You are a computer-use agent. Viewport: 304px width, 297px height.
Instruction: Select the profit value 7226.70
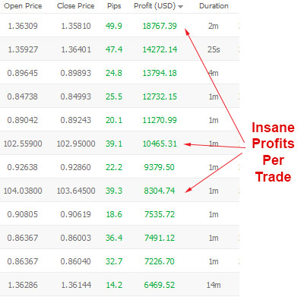(x=160, y=261)
